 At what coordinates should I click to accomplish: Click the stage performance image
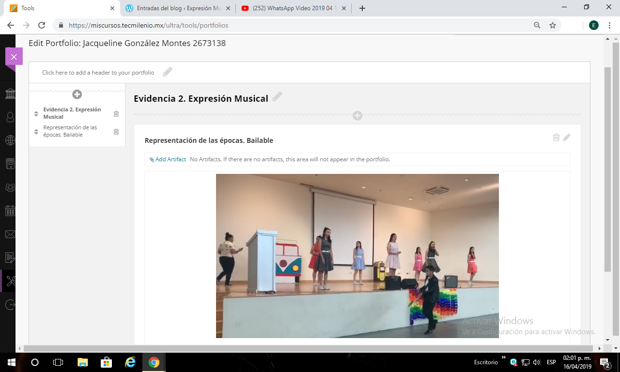coord(357,256)
